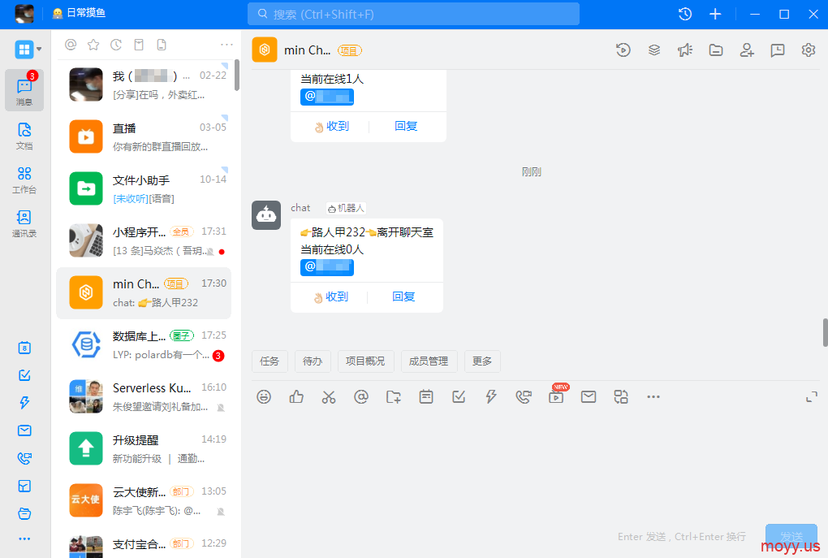Open the Documents section in sidebar
828x558 pixels.
[24, 136]
